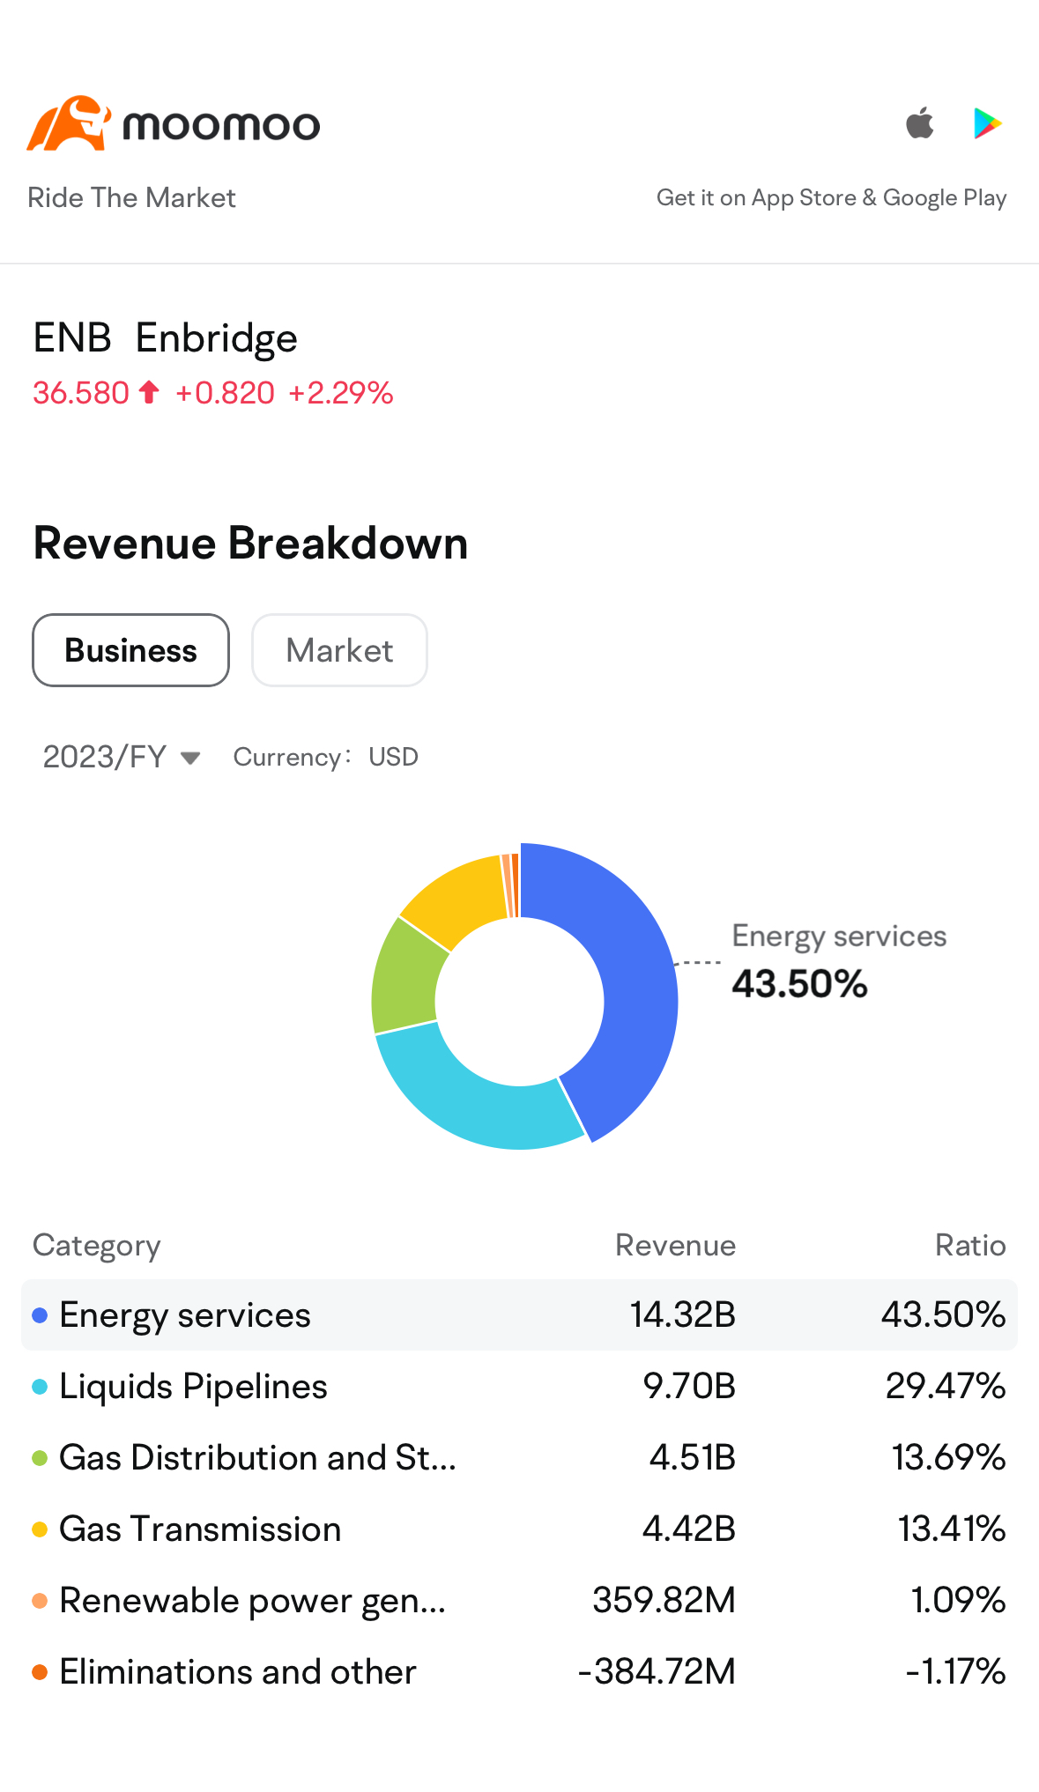Select the Business tab
The image size is (1039, 1792).
(x=131, y=650)
